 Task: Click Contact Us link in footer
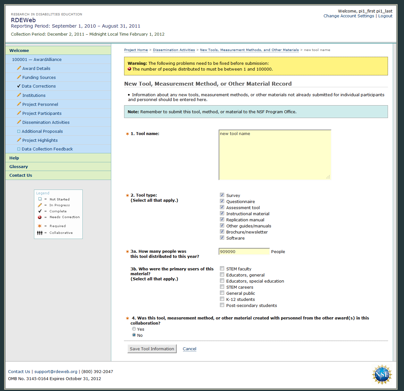click(x=19, y=371)
